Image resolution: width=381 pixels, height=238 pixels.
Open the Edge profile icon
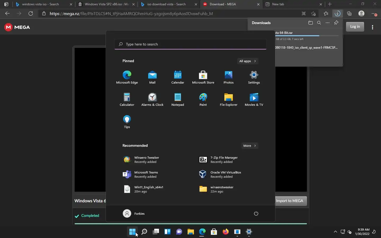click(x=361, y=13)
